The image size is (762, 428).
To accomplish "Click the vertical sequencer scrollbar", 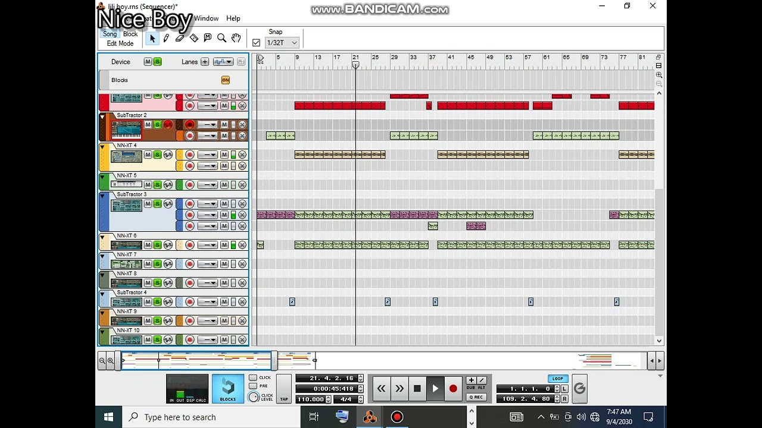I will [x=659, y=262].
